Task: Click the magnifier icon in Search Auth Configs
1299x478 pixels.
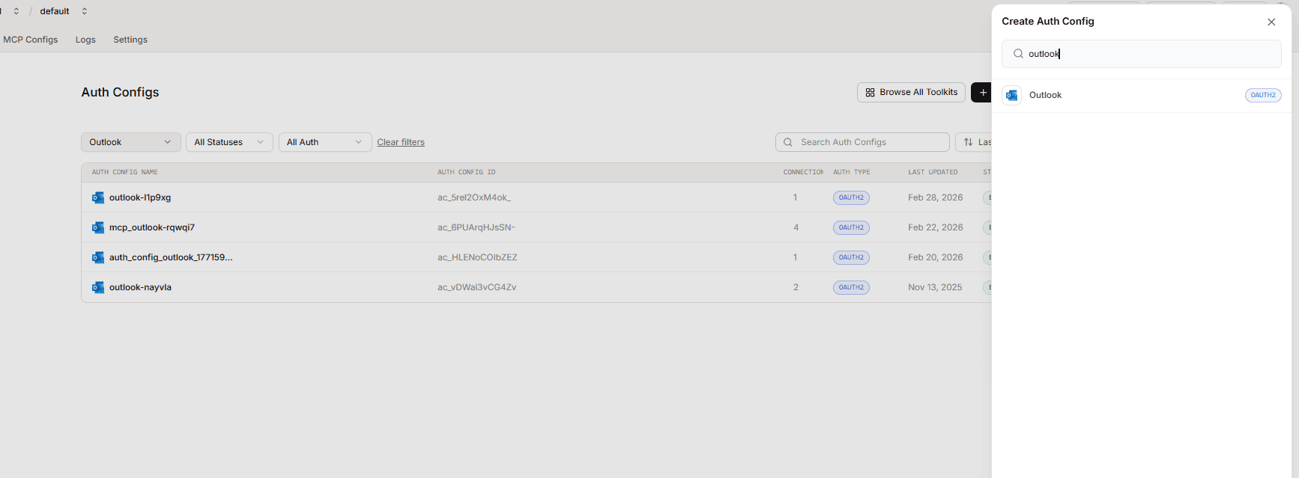Action: click(788, 142)
